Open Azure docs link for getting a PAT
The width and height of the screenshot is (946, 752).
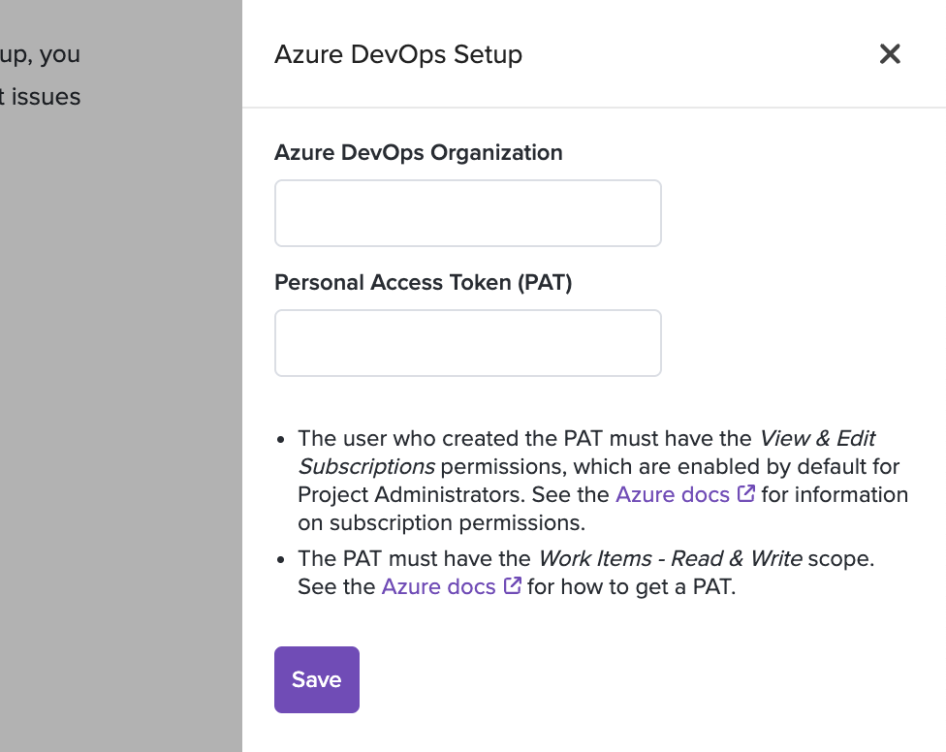point(439,586)
